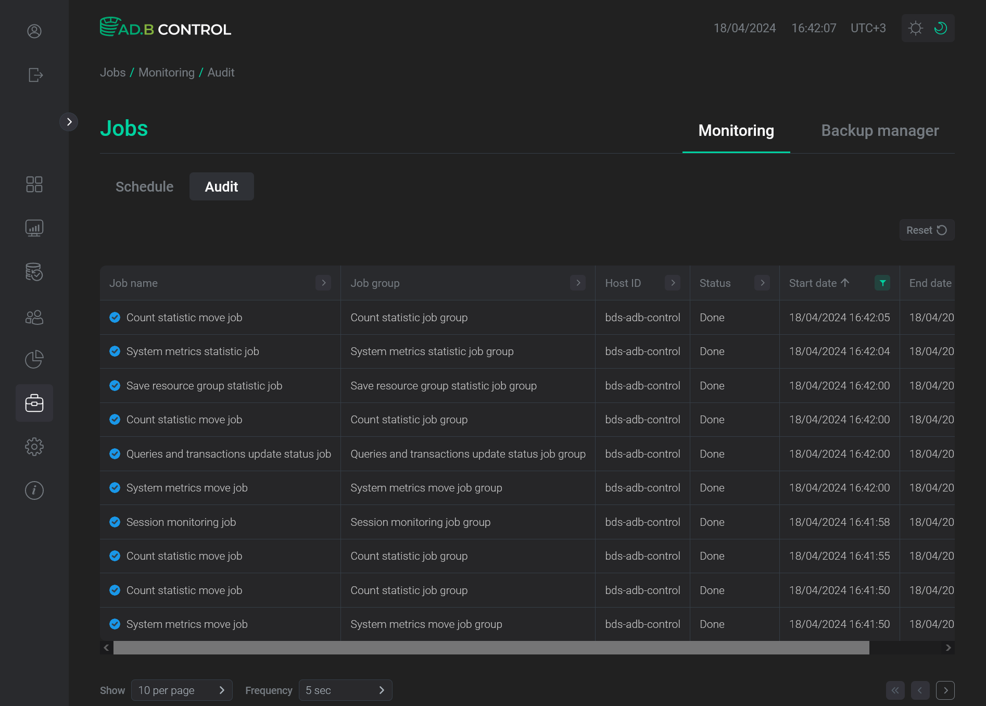
Task: Open the Show per page dropdown
Action: pos(182,690)
